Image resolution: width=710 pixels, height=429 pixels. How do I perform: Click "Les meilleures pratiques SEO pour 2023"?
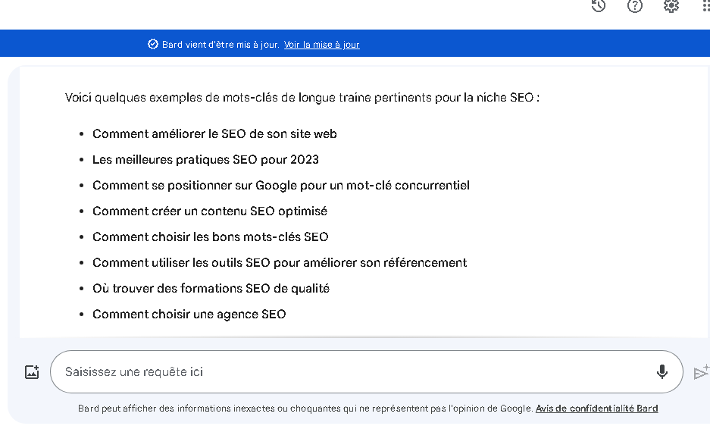(205, 160)
